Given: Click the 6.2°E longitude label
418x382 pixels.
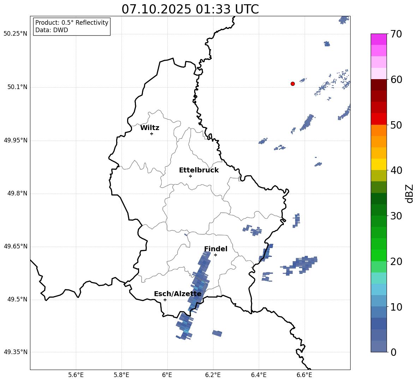Looking at the screenshot, I should tap(213, 375).
